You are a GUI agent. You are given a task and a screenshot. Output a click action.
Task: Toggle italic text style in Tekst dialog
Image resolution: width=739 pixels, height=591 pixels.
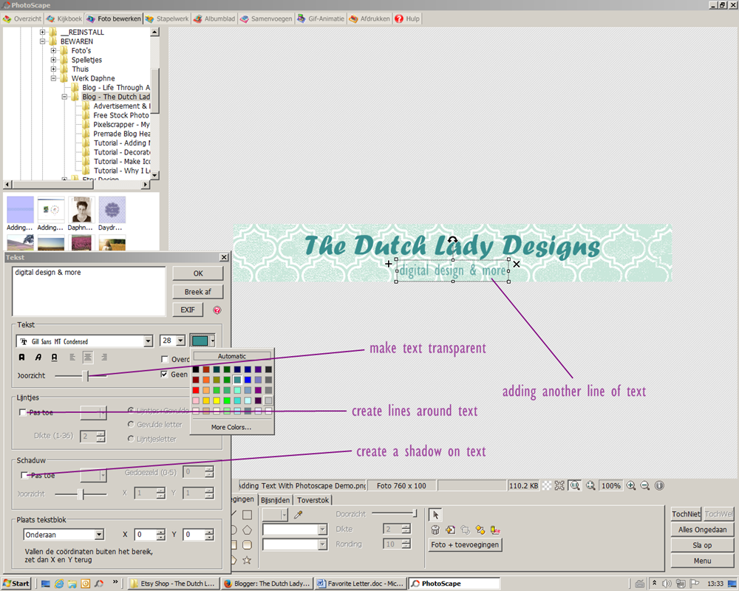(38, 358)
